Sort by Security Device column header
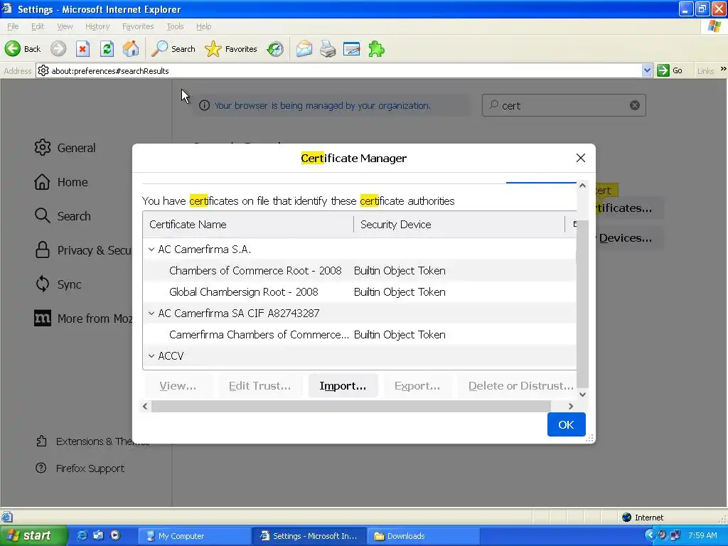The width and height of the screenshot is (728, 546). (x=459, y=224)
